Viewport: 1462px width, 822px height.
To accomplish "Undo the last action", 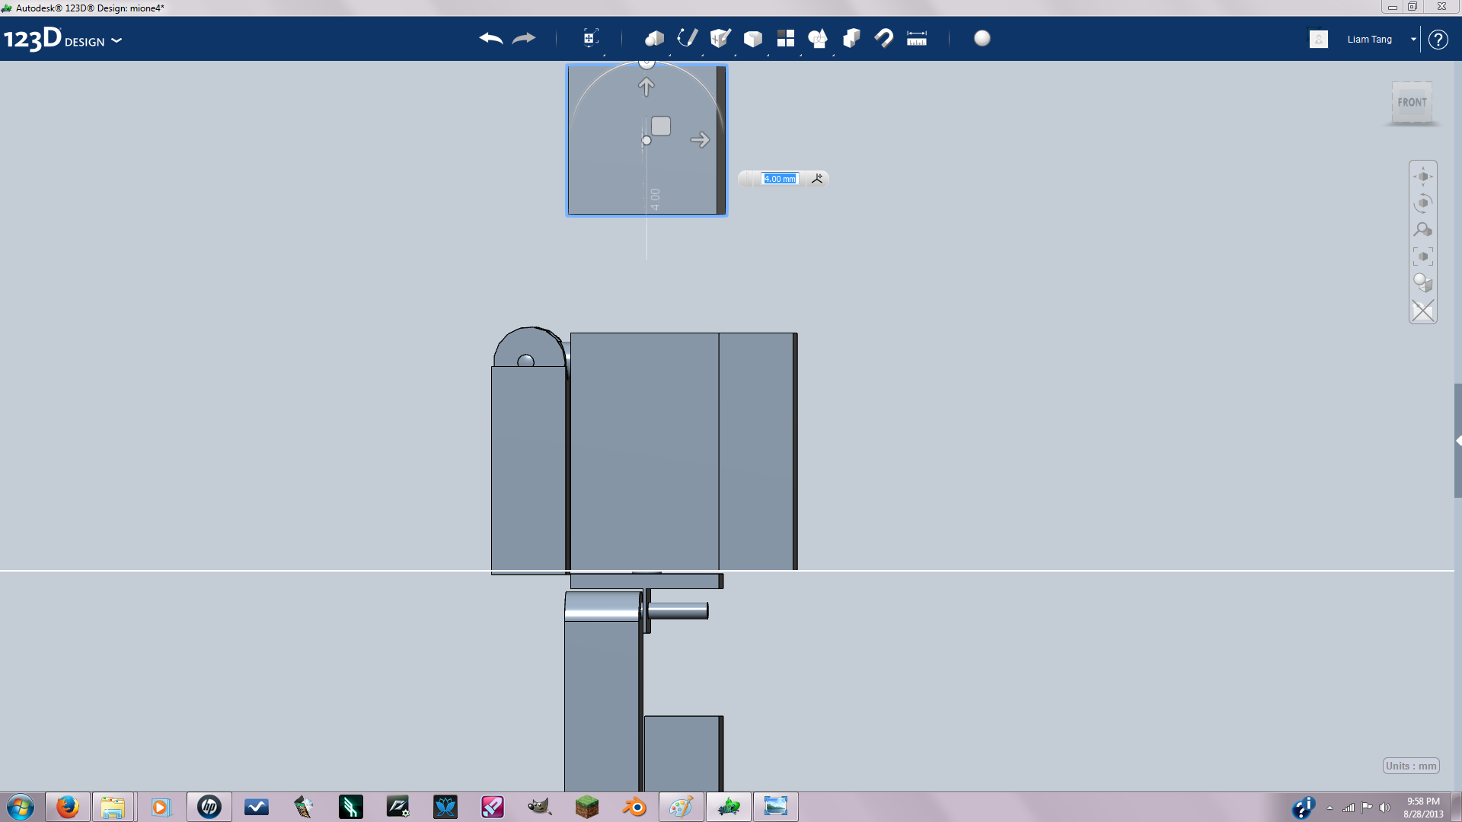I will 491,38.
